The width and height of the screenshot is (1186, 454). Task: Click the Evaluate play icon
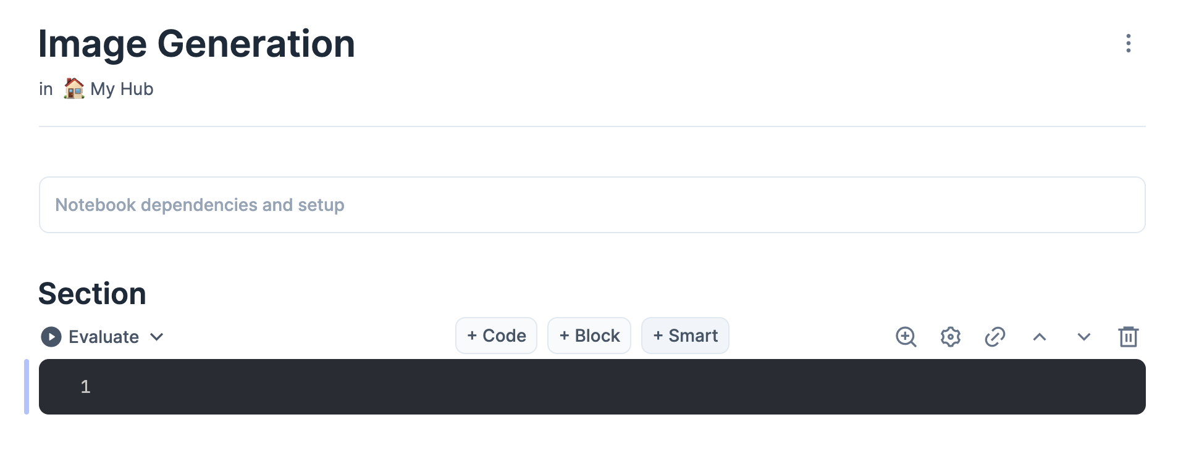tap(51, 337)
